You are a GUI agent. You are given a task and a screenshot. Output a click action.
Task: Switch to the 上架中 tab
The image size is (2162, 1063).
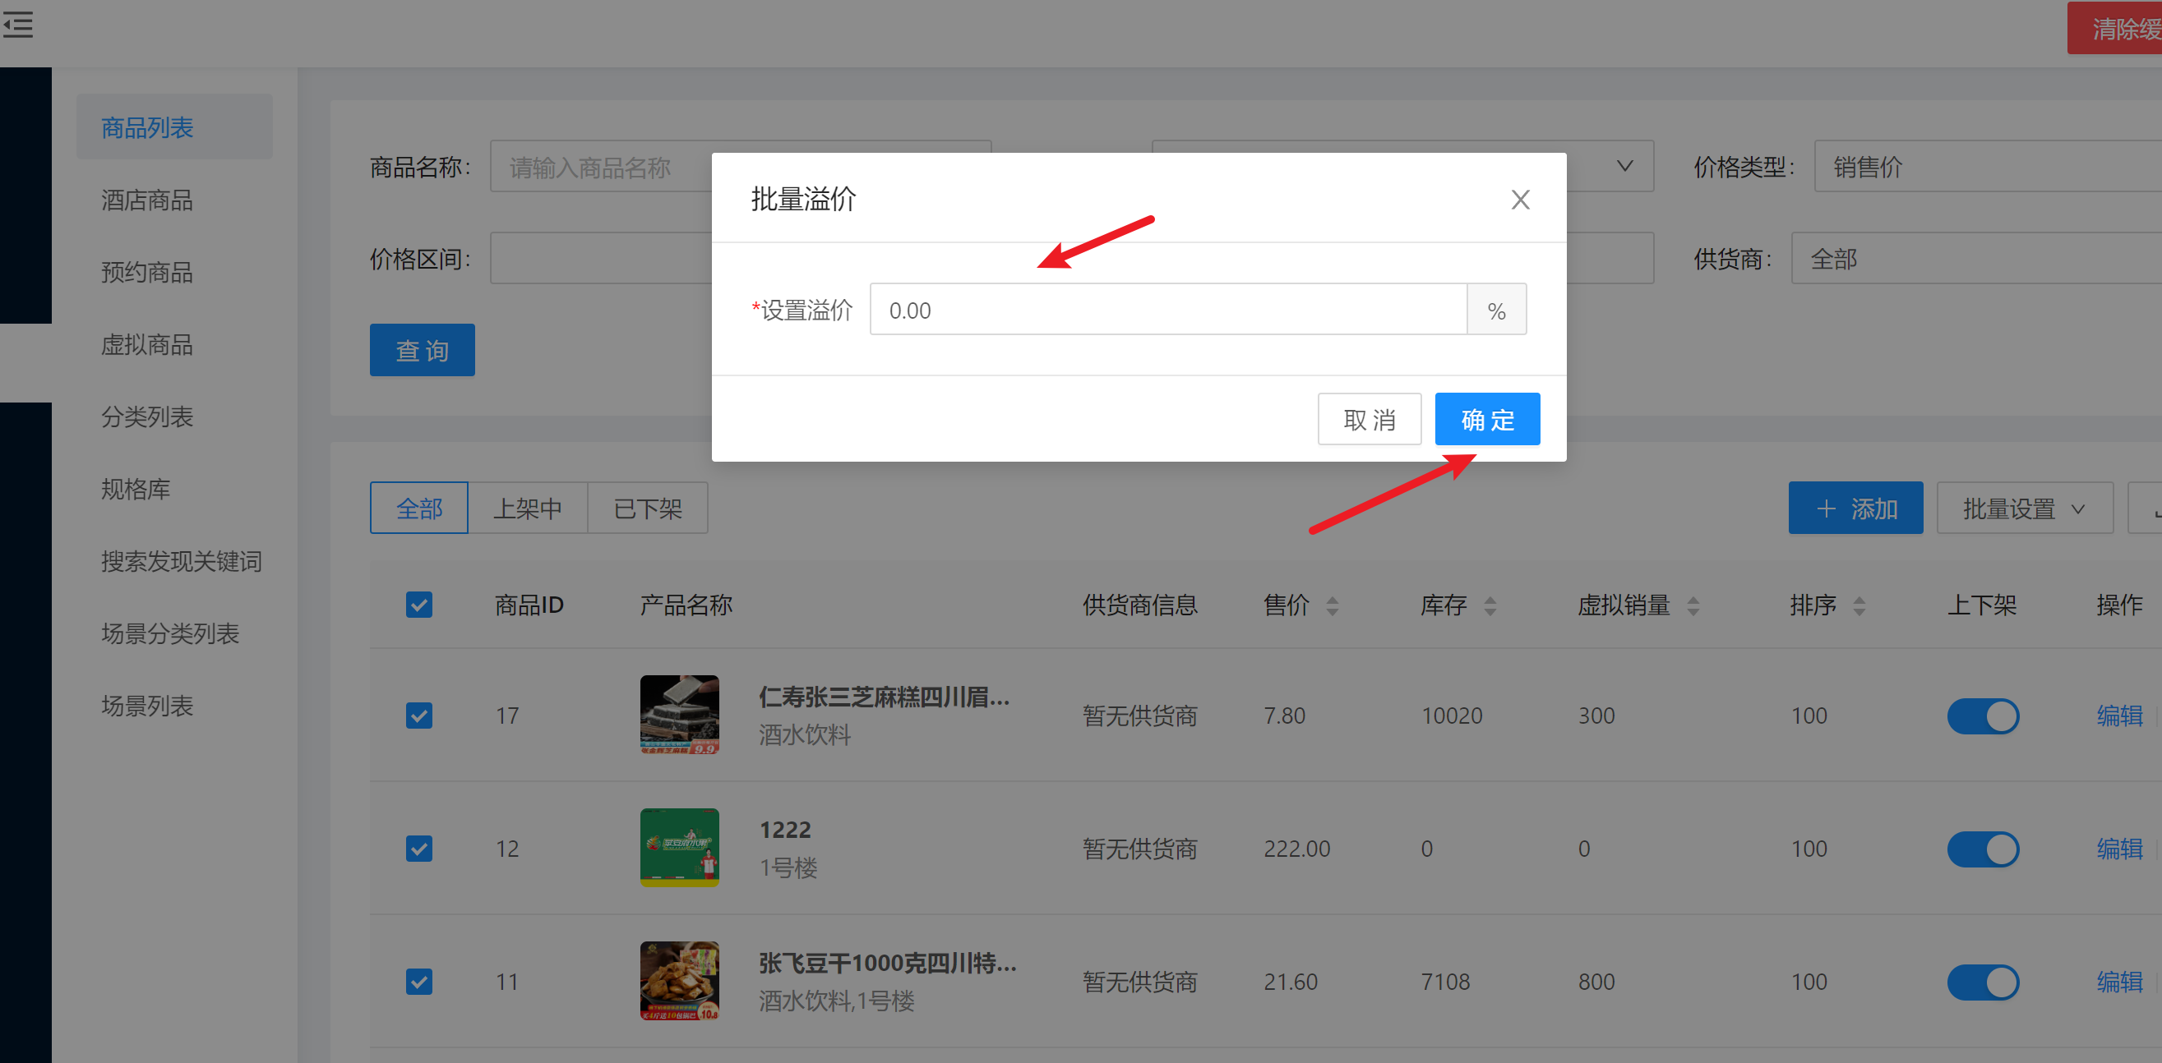click(x=527, y=508)
